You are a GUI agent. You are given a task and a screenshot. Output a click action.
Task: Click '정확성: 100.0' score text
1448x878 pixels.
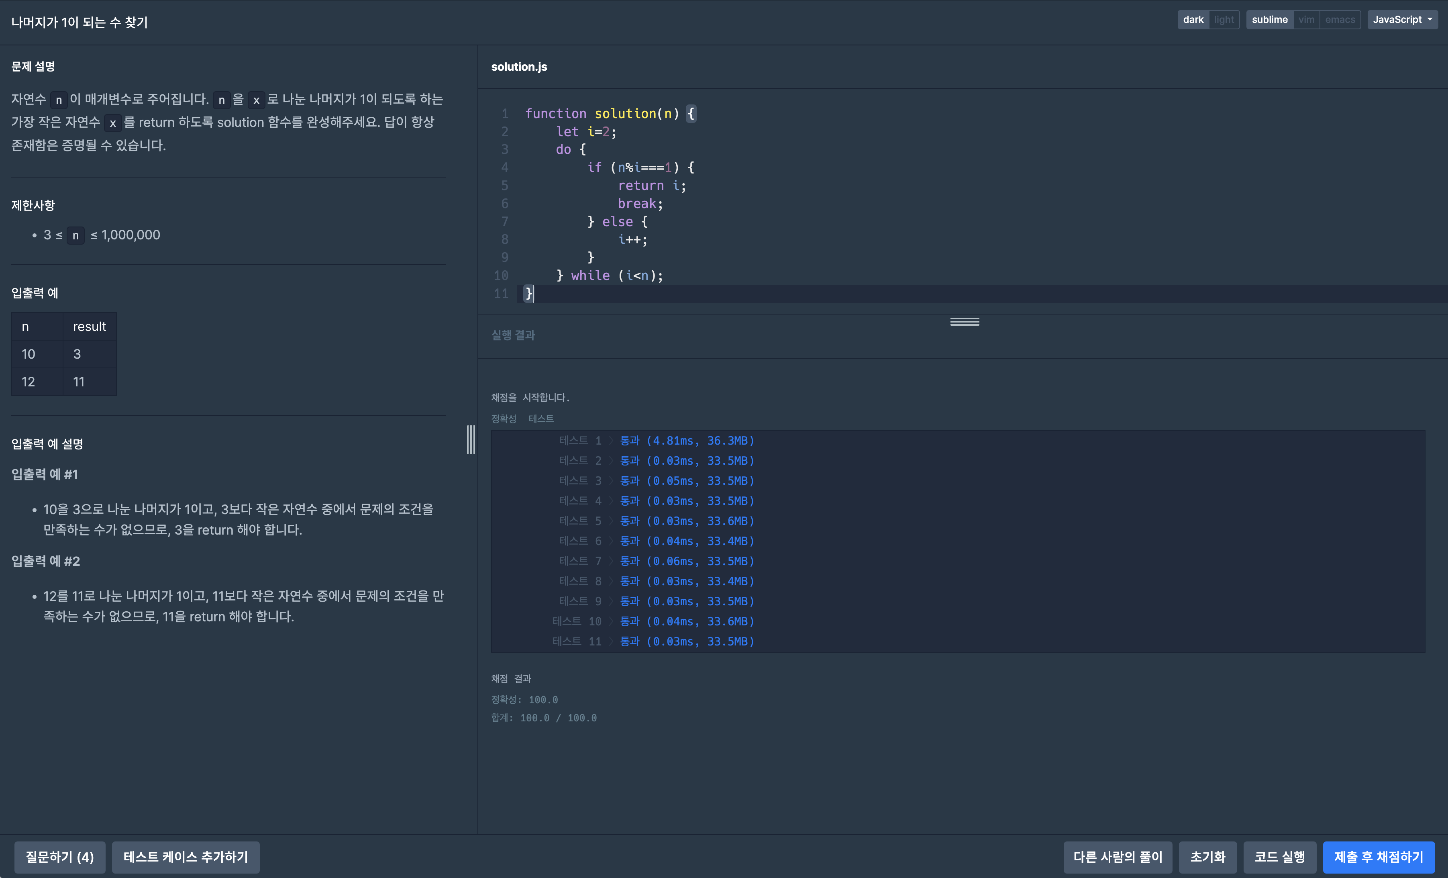tap(524, 699)
